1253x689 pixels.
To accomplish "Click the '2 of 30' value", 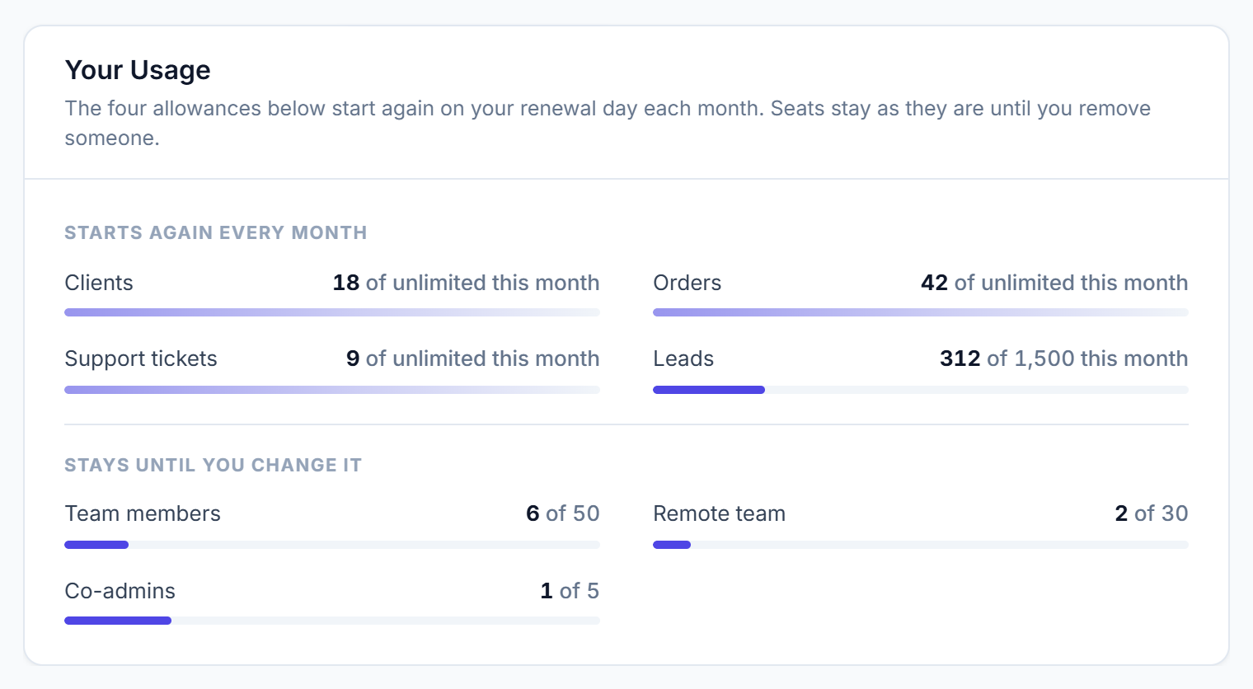I will pyautogui.click(x=1151, y=513).
